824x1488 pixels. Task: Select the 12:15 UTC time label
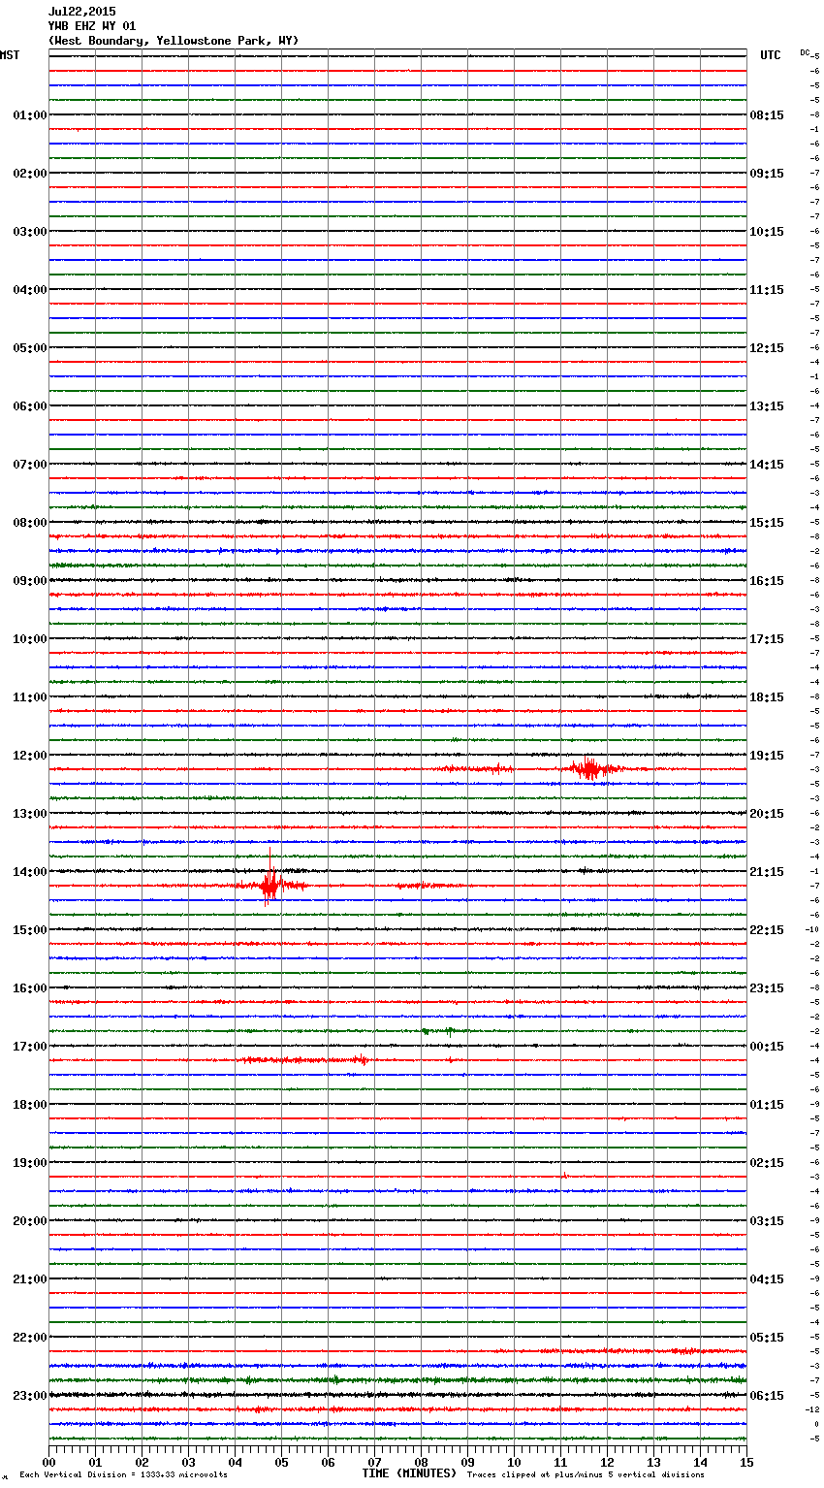(767, 348)
